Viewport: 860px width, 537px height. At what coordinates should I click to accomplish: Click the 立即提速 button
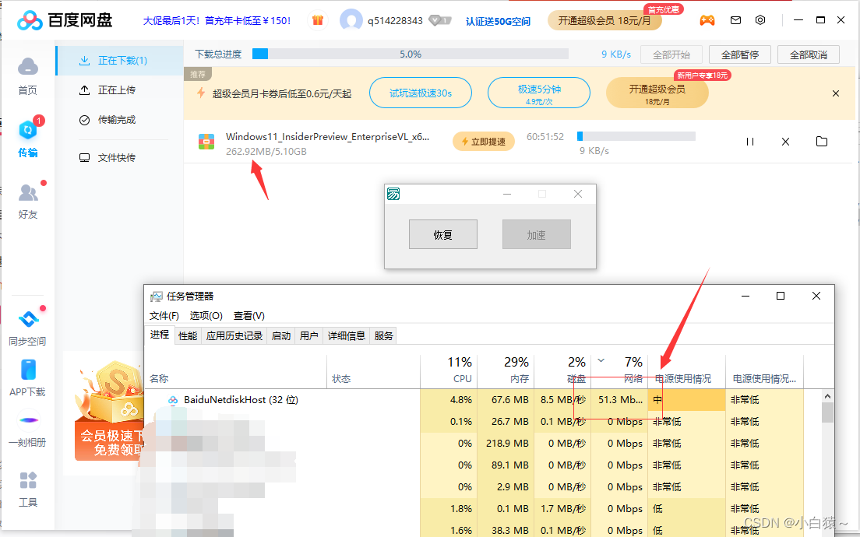tap(484, 142)
